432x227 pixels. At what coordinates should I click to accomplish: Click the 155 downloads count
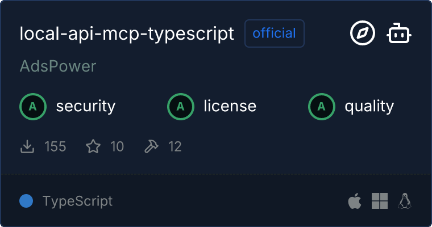pos(55,147)
